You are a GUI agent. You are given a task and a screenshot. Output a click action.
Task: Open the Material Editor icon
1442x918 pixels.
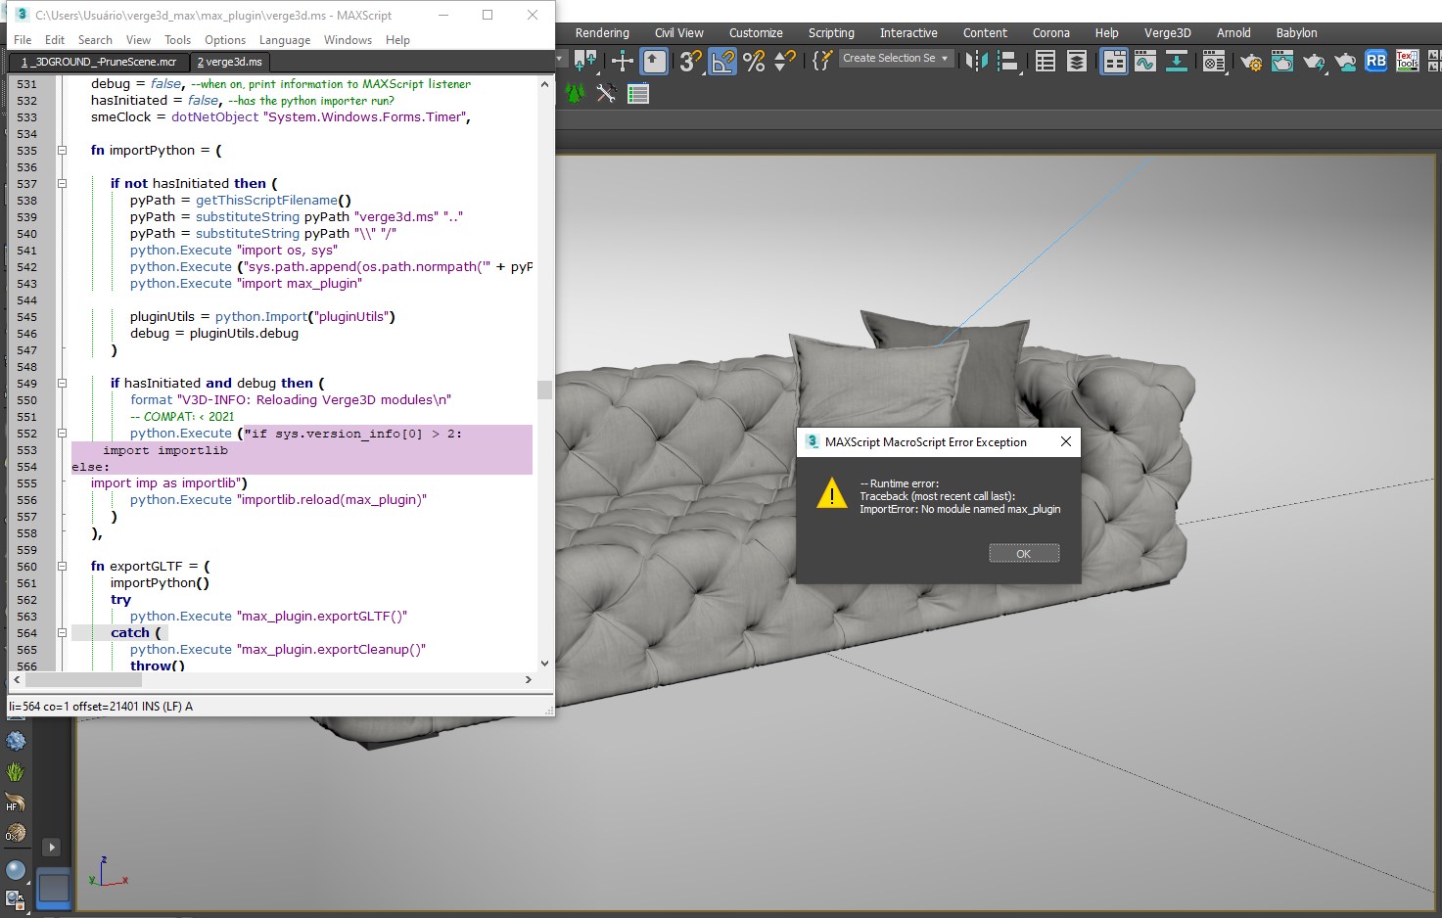pyautogui.click(x=1214, y=61)
